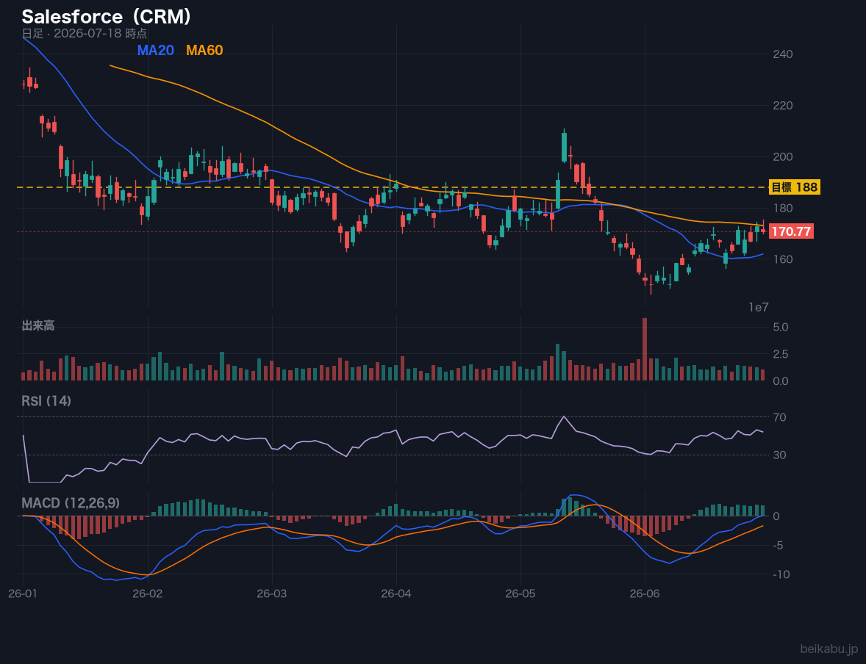Click the 160 price axis label
866x664 pixels.
782,259
